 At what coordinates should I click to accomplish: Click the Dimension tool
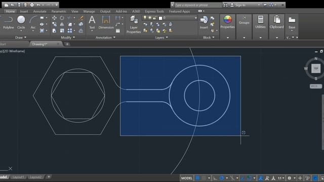[x=106, y=22]
